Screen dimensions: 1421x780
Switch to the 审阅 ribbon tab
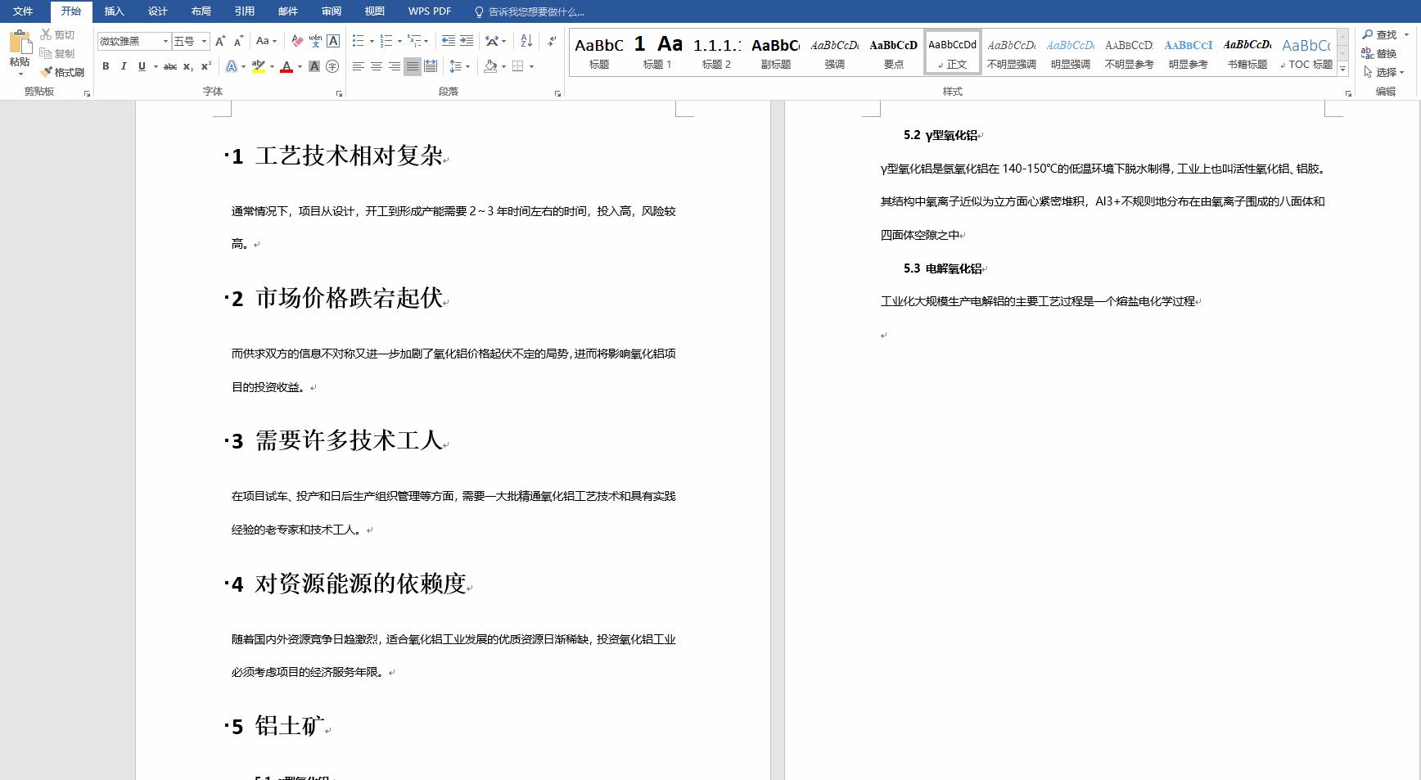(x=331, y=11)
